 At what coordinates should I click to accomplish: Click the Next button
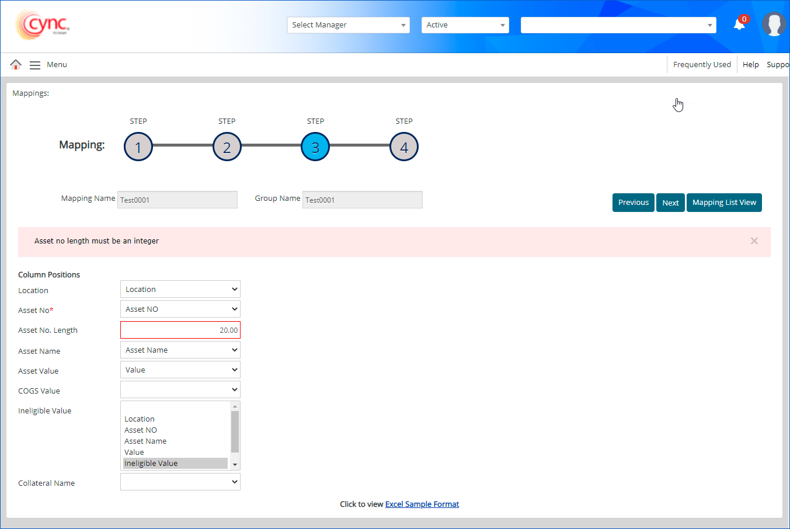[x=670, y=203]
